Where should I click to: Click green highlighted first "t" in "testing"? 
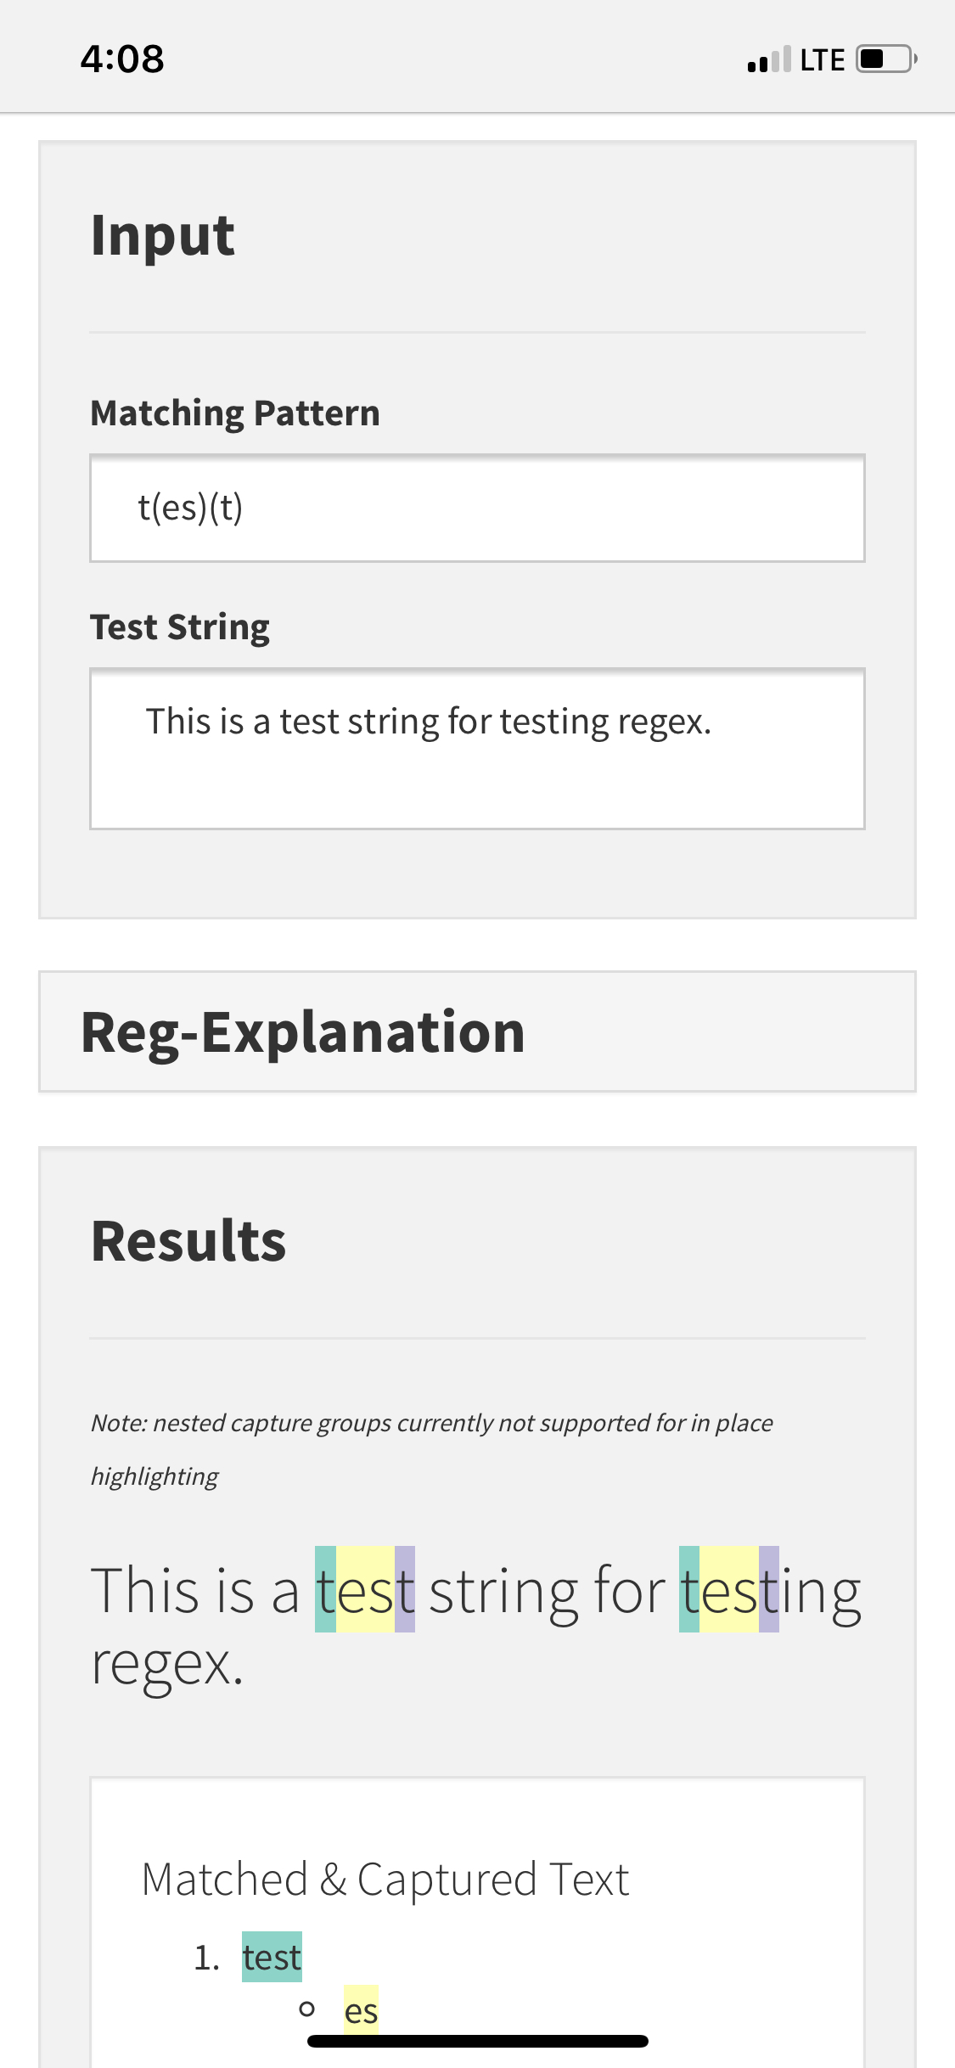tap(689, 1589)
